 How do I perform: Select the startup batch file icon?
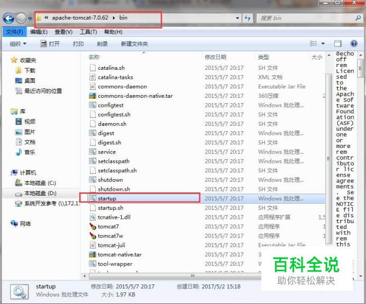tap(93, 198)
